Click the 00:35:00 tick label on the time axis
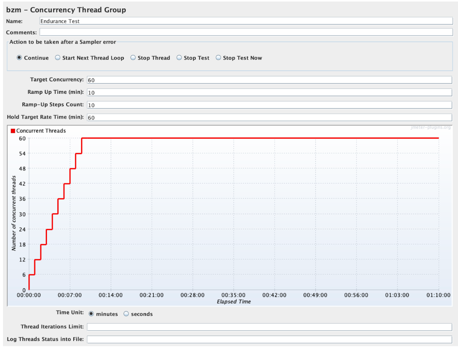Image resolution: width=458 pixels, height=350 pixels. tap(234, 295)
